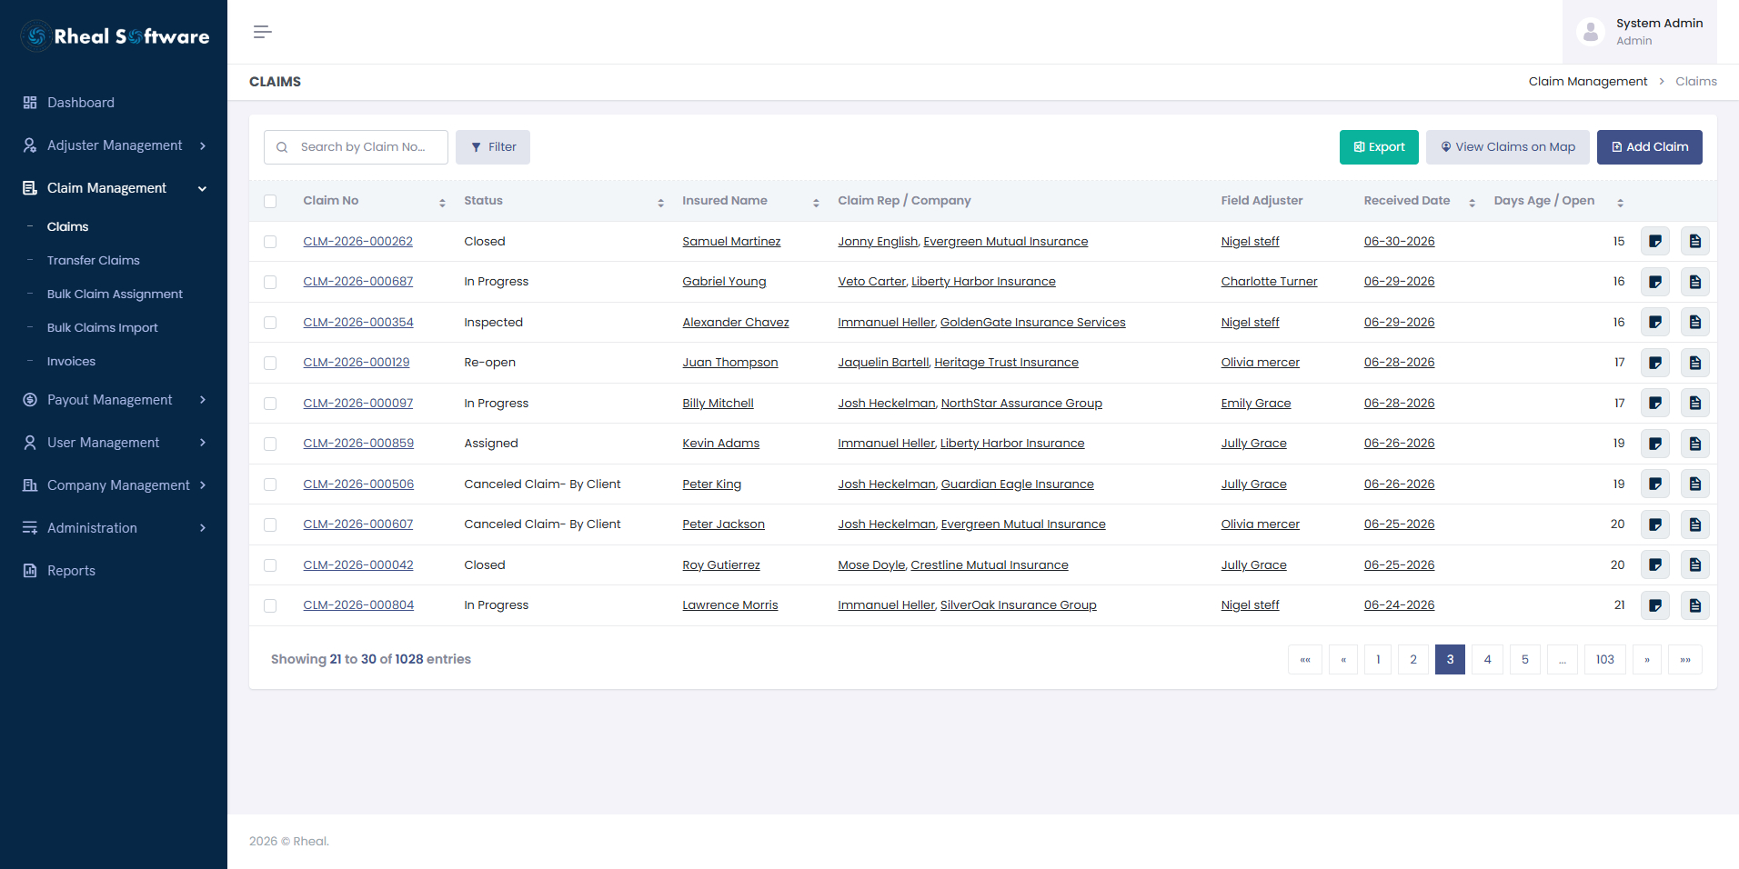Click the System Admin profile avatar
This screenshot has width=1739, height=869.
pos(1590,32)
